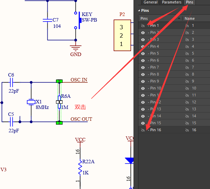210x189 pixels.
Task: Toggle name visibility icon for pin 6
Action: coord(187,61)
